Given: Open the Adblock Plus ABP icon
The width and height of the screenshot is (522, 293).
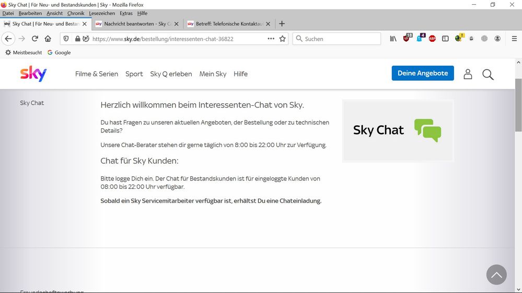Looking at the screenshot, I should tap(432, 39).
